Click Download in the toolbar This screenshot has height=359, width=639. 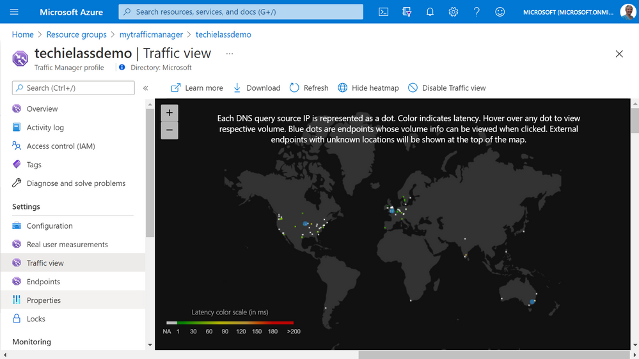[256, 88]
